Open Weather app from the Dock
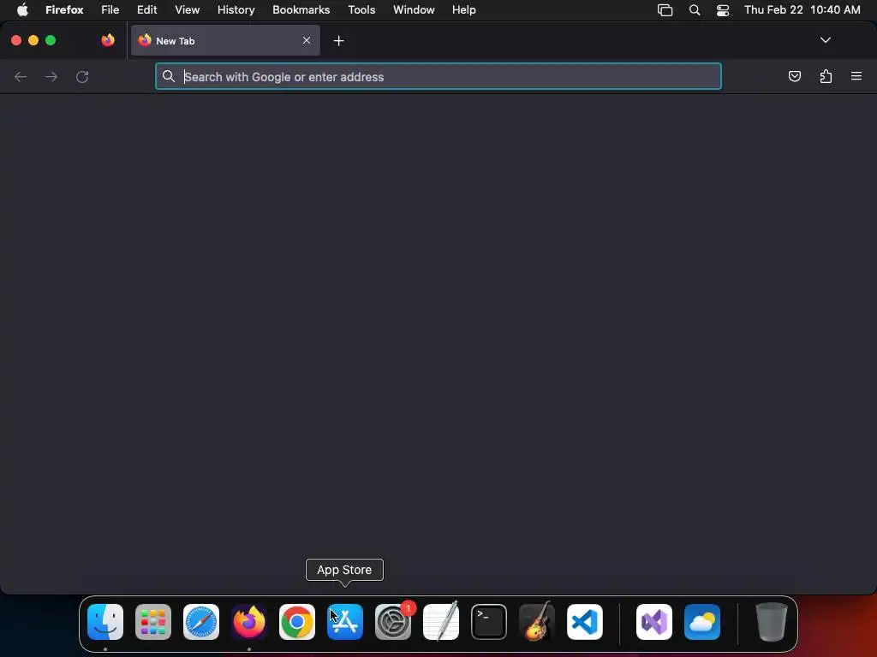Image resolution: width=877 pixels, height=657 pixels. click(x=702, y=622)
